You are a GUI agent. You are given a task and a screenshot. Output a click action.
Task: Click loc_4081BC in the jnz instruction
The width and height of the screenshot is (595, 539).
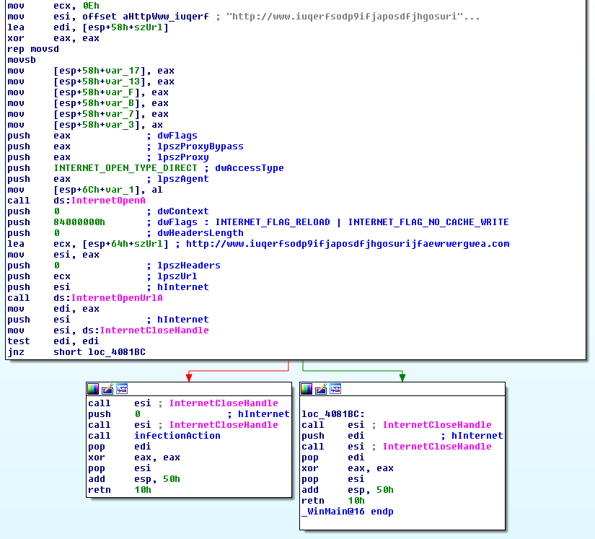(x=117, y=352)
